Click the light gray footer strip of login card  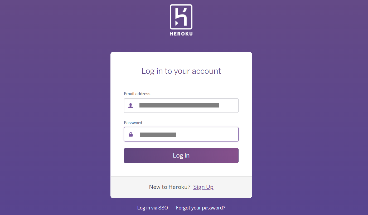pyautogui.click(x=181, y=187)
